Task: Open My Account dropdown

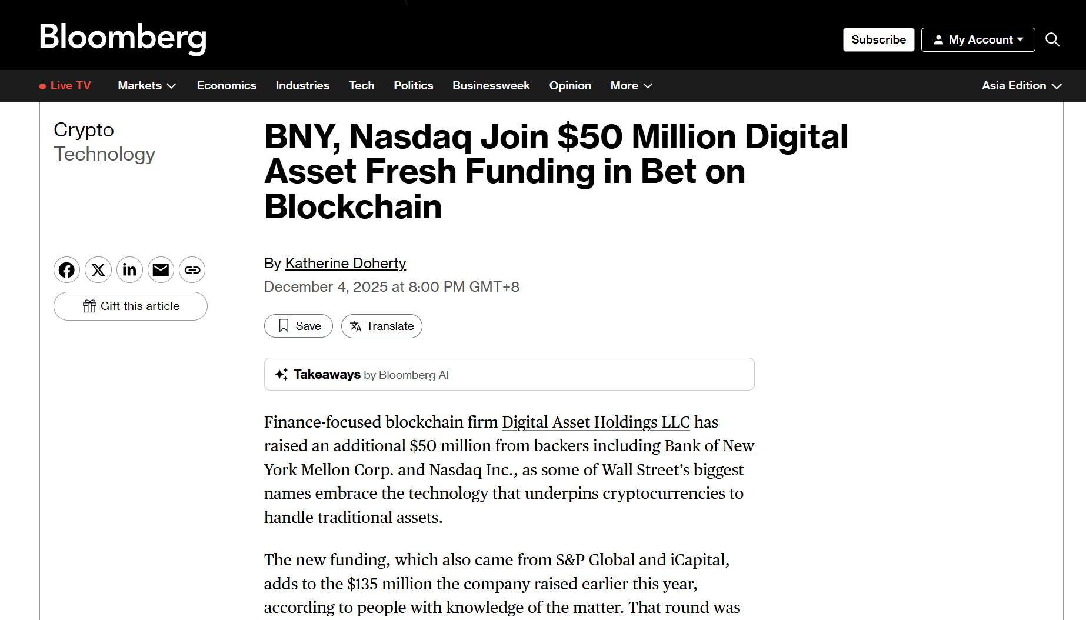Action: click(x=978, y=39)
